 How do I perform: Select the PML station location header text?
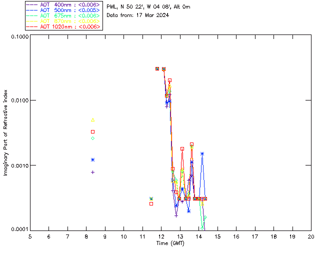pyautogui.click(x=148, y=7)
